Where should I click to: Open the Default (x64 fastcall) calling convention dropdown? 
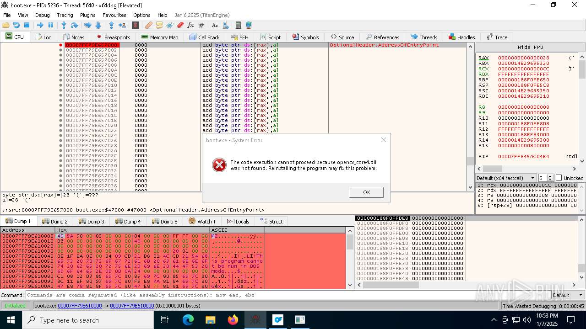pyautogui.click(x=506, y=178)
